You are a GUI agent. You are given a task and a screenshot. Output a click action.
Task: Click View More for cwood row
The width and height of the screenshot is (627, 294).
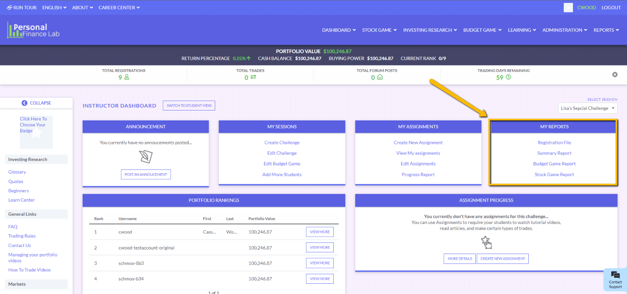click(x=320, y=232)
